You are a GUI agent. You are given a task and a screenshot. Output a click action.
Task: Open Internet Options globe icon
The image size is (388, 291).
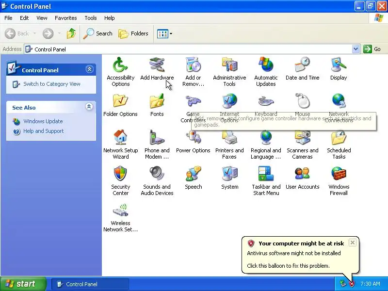coord(229,101)
